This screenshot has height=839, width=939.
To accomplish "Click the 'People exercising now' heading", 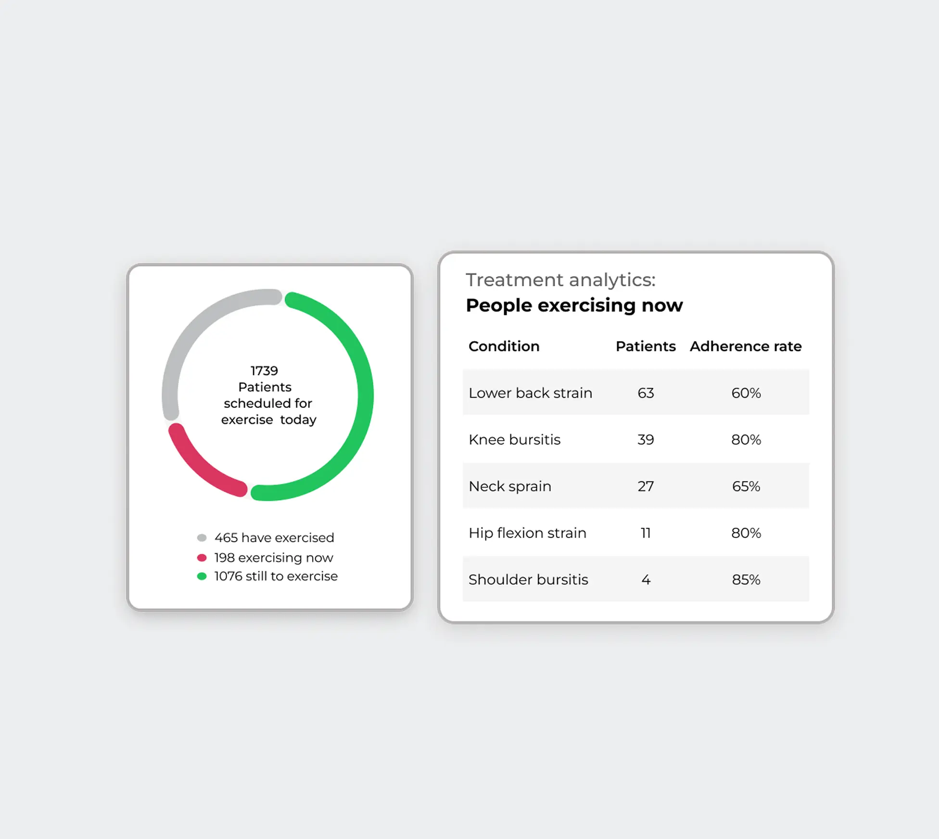I will [574, 305].
